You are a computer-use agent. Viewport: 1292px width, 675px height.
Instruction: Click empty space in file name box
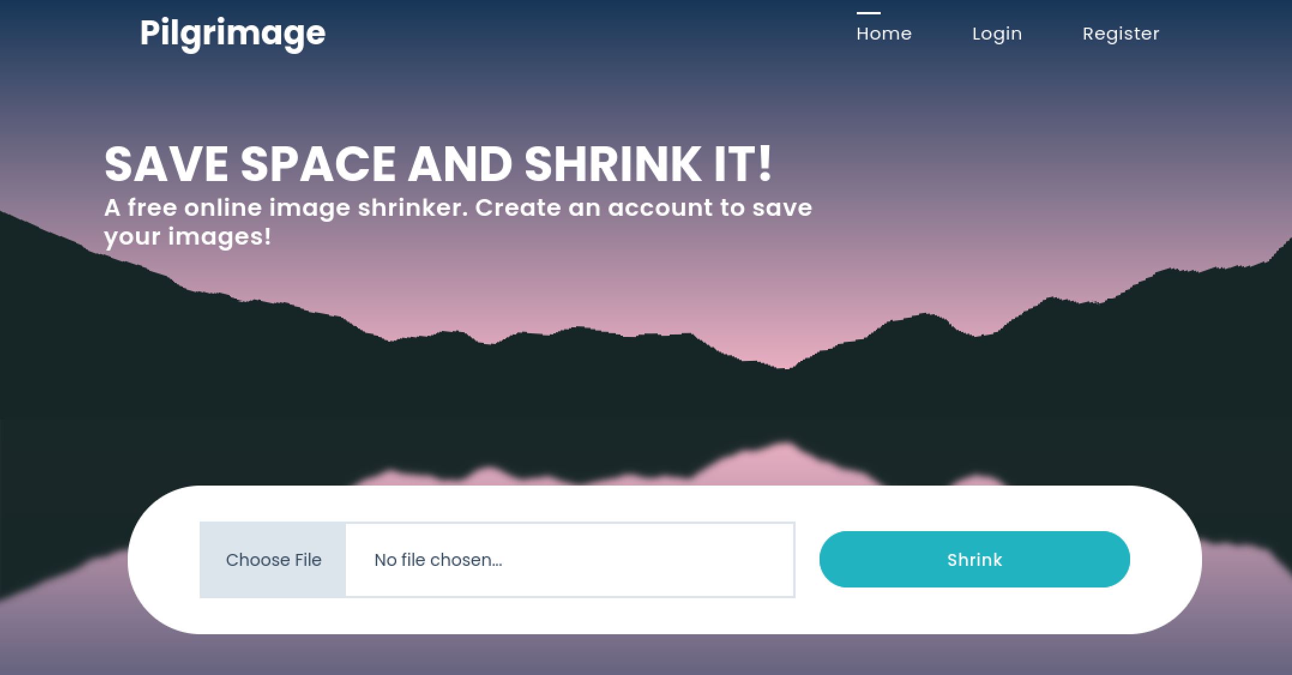(x=647, y=560)
